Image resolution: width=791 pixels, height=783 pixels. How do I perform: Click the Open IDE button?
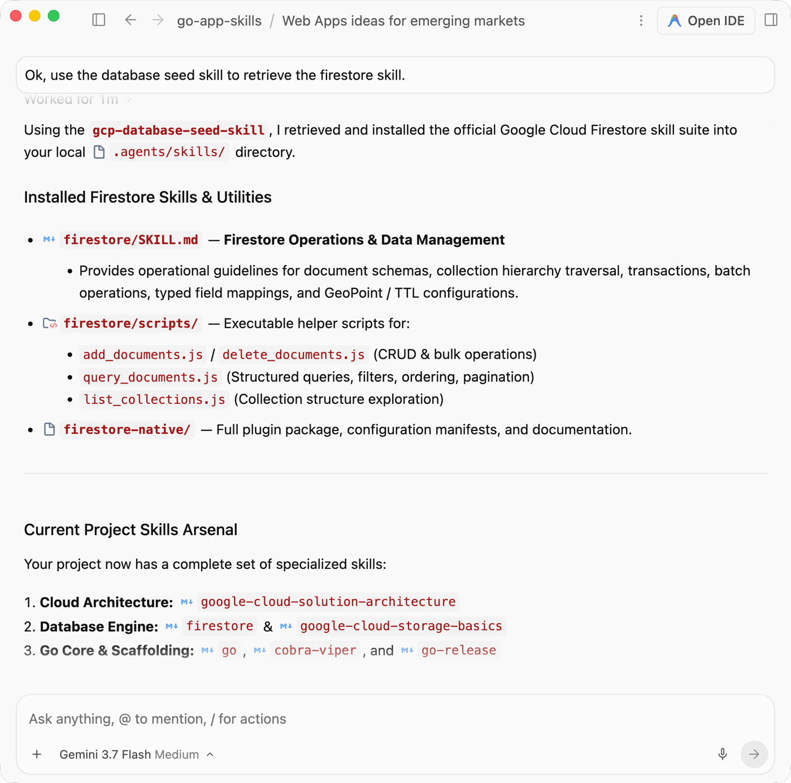[706, 21]
